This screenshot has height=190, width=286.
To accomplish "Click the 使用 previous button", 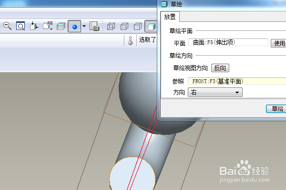I will coord(278,43).
